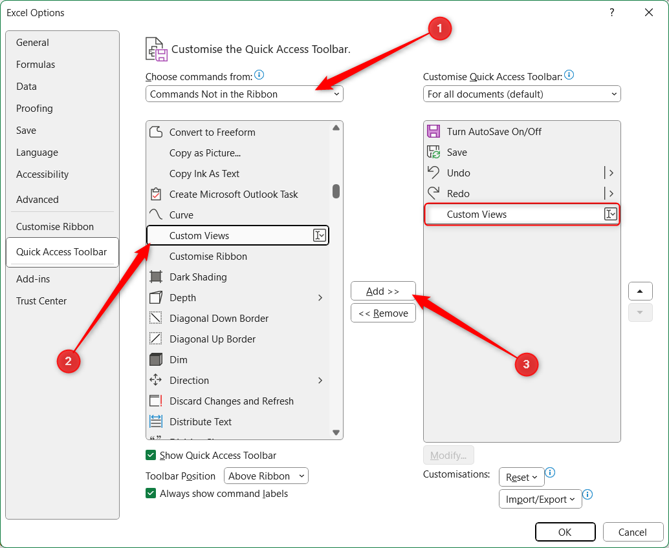
Task: Toggle Show Quick Access Toolbar checkbox
Action: [x=151, y=455]
